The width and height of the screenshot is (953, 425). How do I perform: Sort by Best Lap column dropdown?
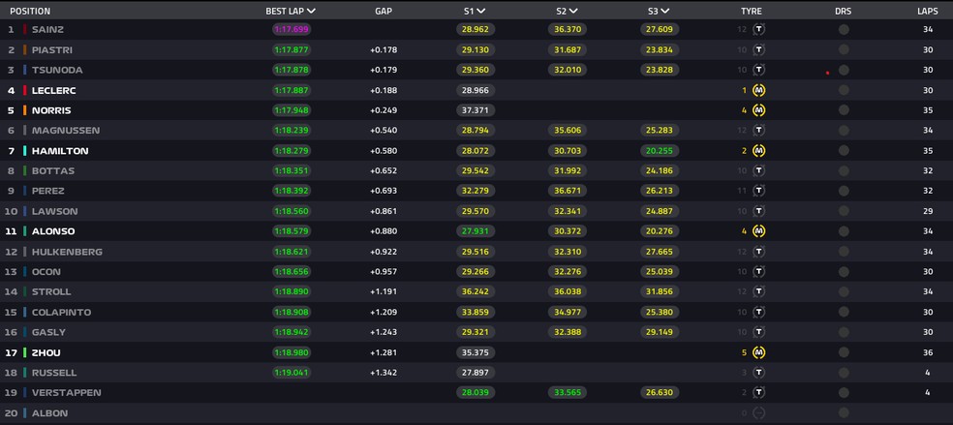click(x=291, y=11)
